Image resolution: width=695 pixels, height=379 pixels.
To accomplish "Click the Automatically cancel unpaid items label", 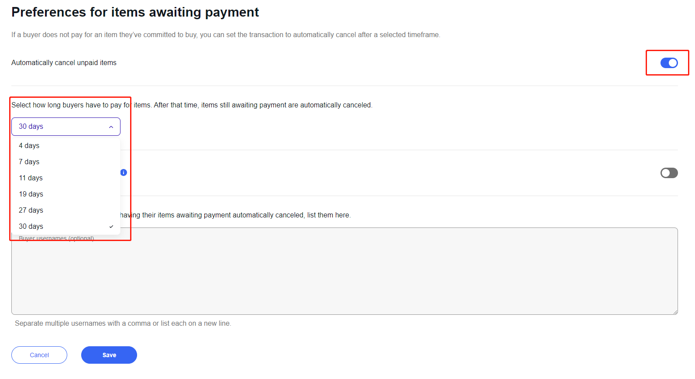I will coord(64,63).
